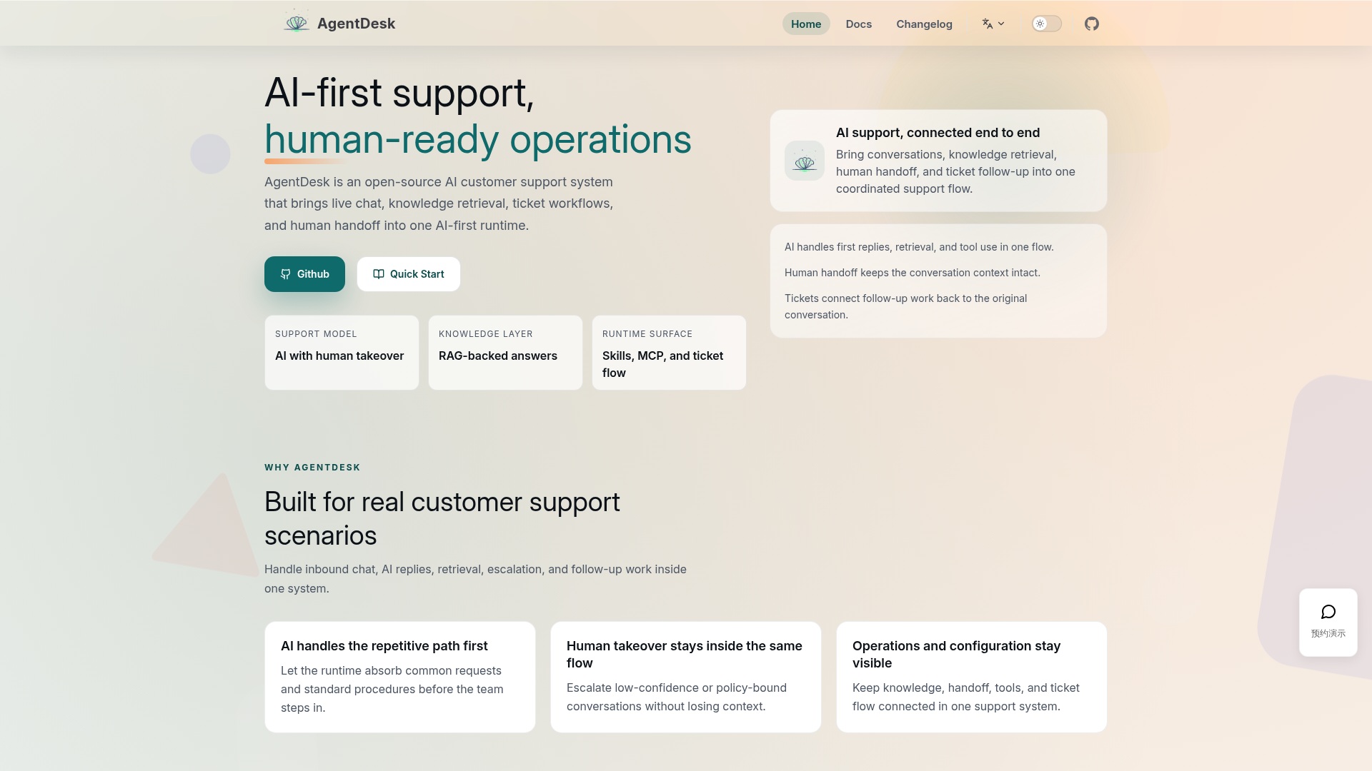1372x771 pixels.
Task: Click 'Tickets connect follow-up work' line
Action: 905,306
